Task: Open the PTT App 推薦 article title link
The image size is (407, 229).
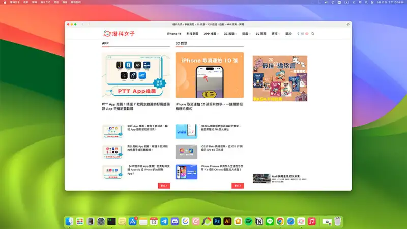Action: click(x=136, y=106)
